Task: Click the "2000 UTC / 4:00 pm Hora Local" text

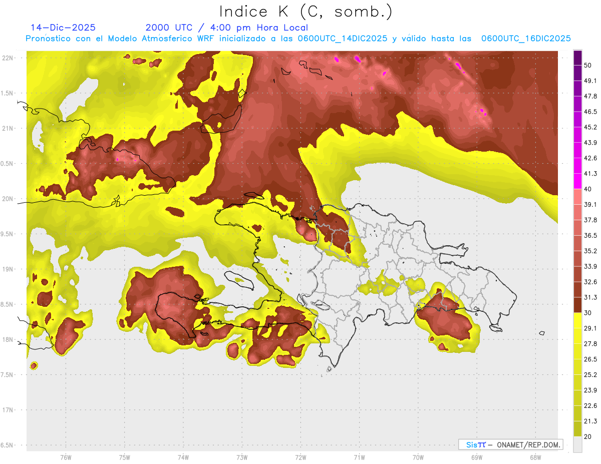Action: [x=227, y=28]
